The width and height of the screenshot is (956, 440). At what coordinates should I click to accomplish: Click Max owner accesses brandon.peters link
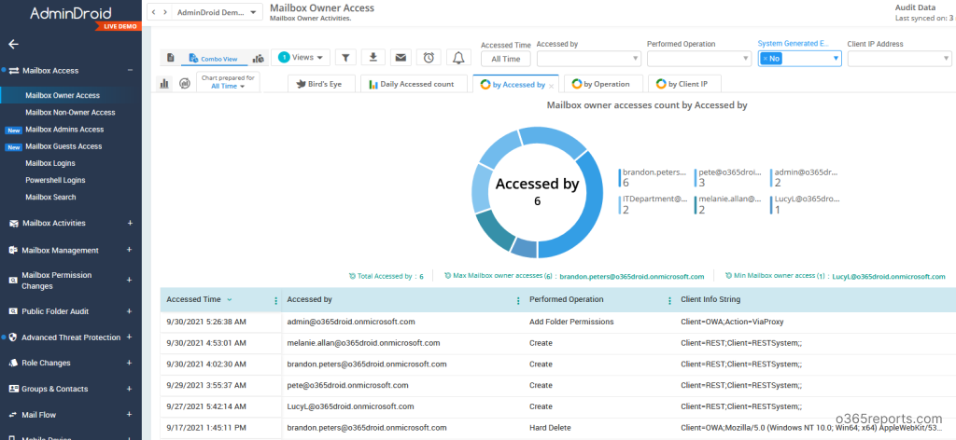(632, 276)
